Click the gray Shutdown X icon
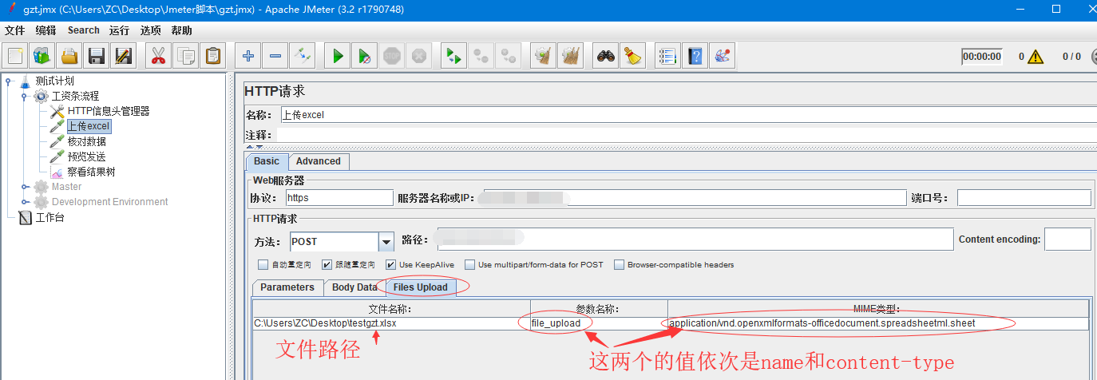 pyautogui.click(x=418, y=56)
